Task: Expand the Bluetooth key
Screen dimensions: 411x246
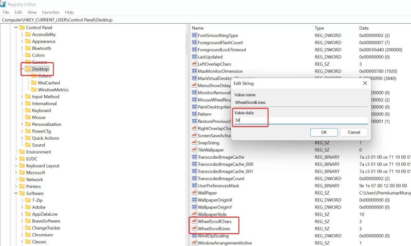Action: point(22,48)
